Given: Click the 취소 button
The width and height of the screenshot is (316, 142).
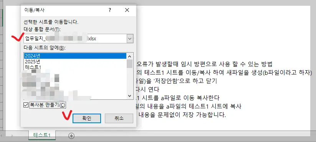Looking at the screenshot, I should [119, 118].
